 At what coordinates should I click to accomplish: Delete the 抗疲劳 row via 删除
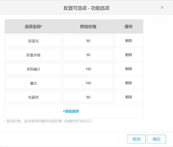(129, 97)
